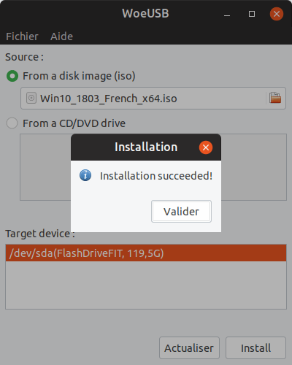The height and width of the screenshot is (365, 292).
Task: Refresh devices with the Actualiser button
Action: point(189,348)
